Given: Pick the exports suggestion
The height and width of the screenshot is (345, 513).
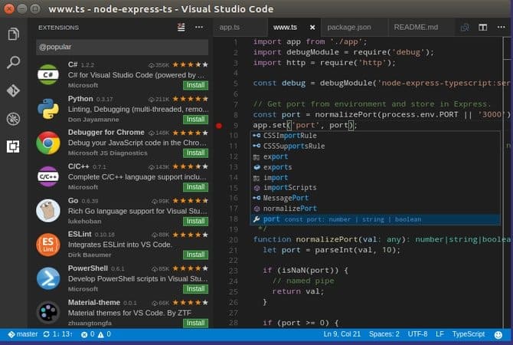Looking at the screenshot, I should coord(375,167).
